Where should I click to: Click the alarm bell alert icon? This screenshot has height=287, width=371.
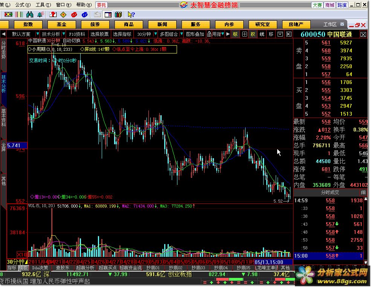point(41,15)
